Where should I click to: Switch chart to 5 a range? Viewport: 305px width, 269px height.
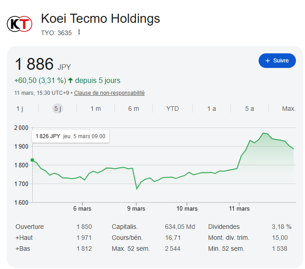[x=250, y=109]
